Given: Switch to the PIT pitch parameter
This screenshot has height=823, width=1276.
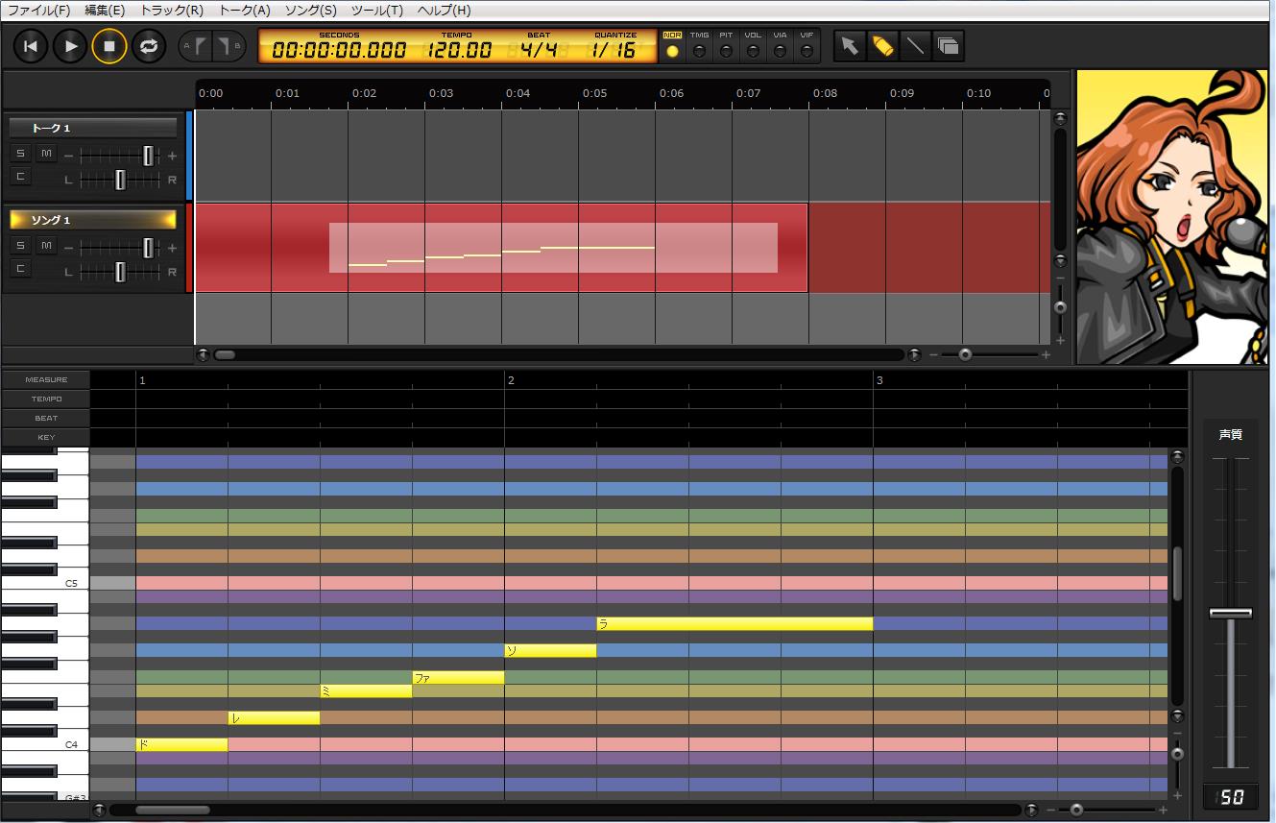Looking at the screenshot, I should tap(725, 45).
